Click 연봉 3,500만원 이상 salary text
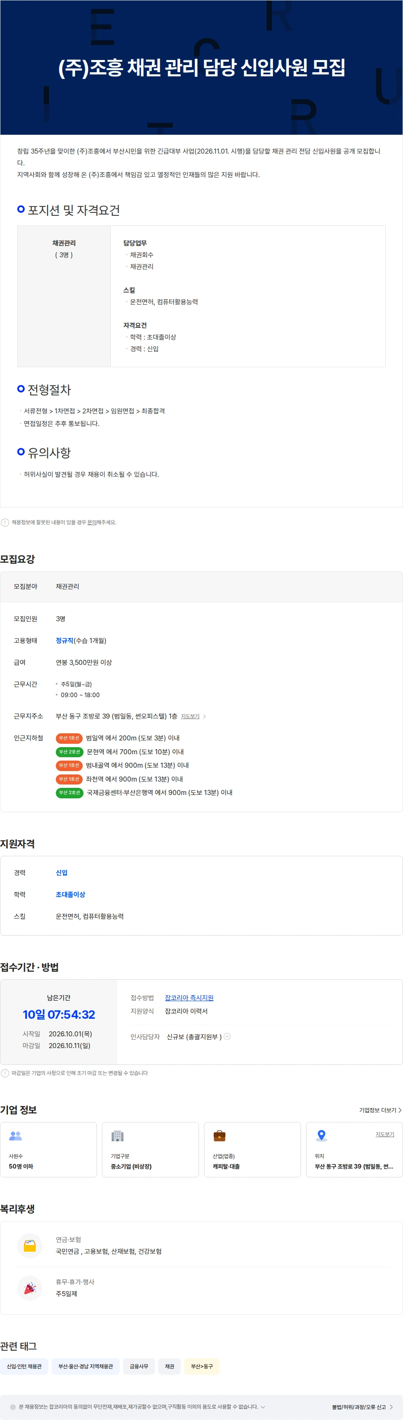403x1420 pixels. 84,662
